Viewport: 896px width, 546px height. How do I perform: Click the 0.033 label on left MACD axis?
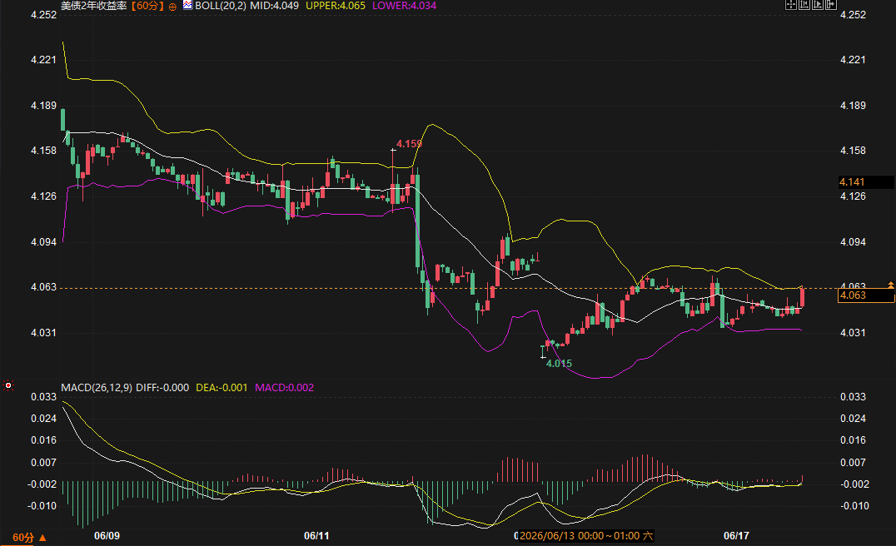click(x=43, y=397)
